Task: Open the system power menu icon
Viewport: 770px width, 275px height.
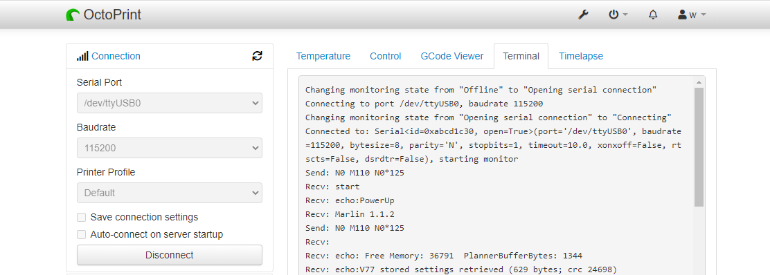Action: (618, 15)
